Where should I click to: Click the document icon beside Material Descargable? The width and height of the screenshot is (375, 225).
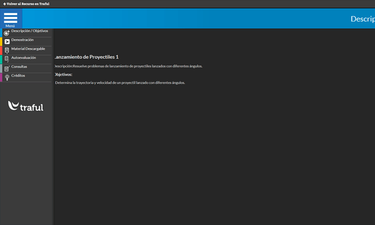(x=6, y=50)
